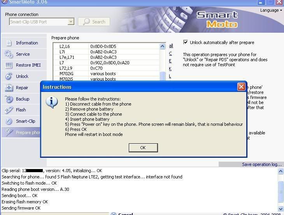
Task: Click the Cancel button at bottom
Action: click(x=122, y=214)
